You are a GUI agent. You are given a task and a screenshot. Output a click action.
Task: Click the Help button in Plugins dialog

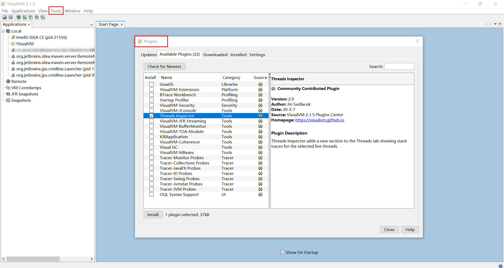point(410,229)
